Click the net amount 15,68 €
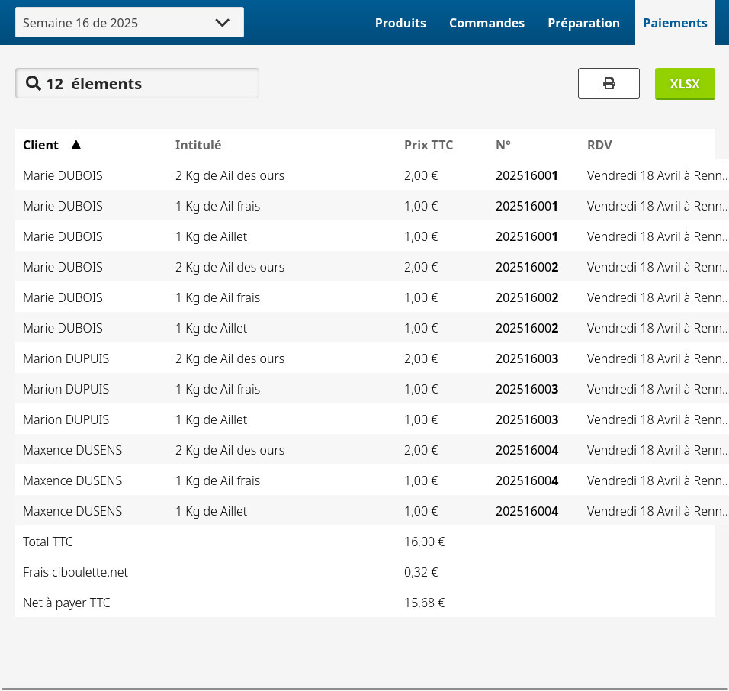The height and width of the screenshot is (691, 729). 424,603
